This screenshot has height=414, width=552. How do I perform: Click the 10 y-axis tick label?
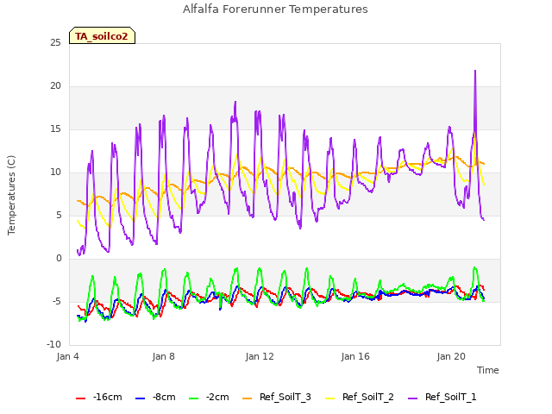55,172
